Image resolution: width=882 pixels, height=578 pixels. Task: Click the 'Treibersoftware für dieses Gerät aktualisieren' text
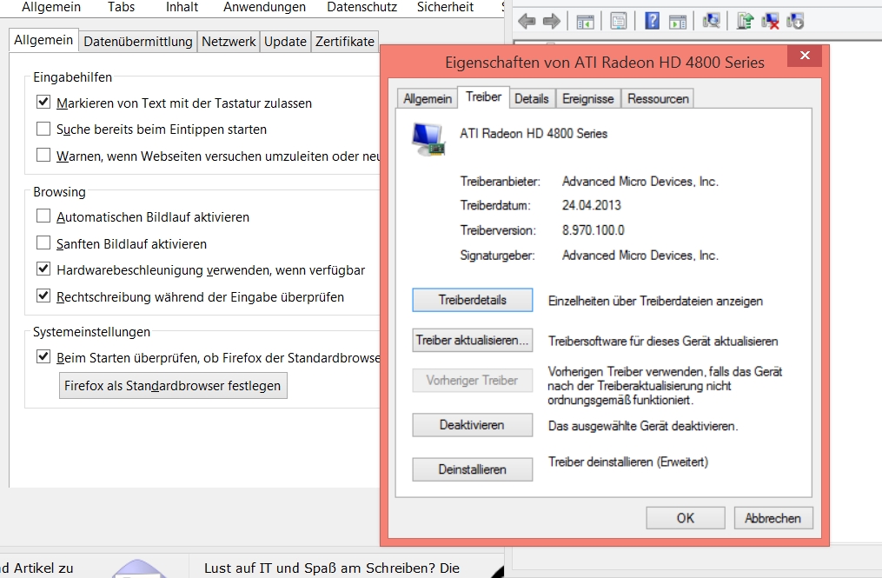coord(663,341)
